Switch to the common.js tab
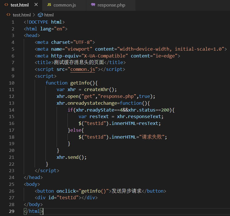 point(65,5)
